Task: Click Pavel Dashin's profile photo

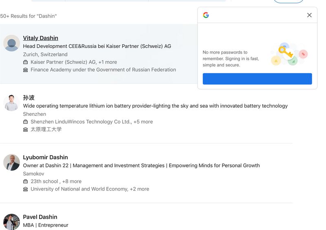Action: click(11, 222)
